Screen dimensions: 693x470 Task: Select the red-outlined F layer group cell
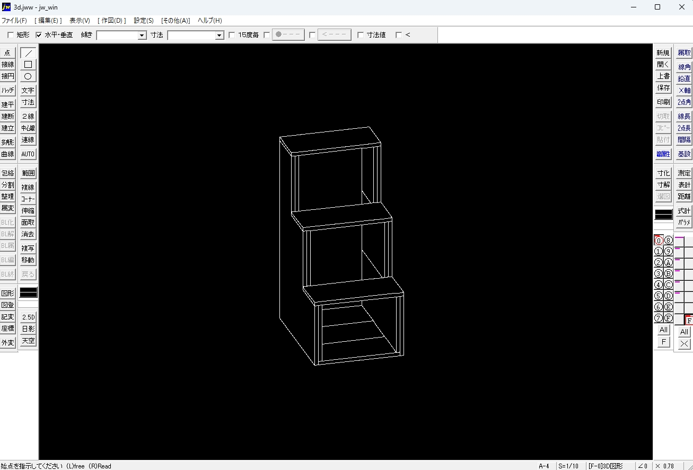coord(689,320)
